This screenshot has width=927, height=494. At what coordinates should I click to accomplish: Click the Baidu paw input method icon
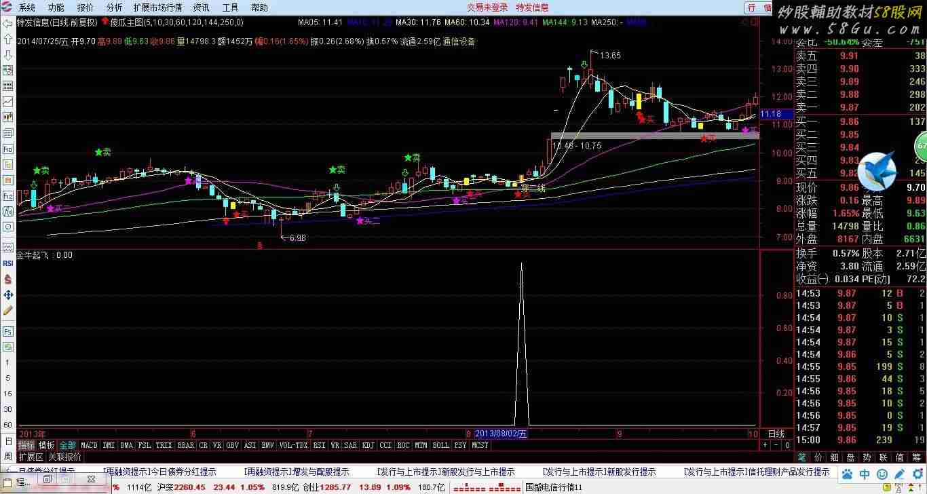click(848, 474)
